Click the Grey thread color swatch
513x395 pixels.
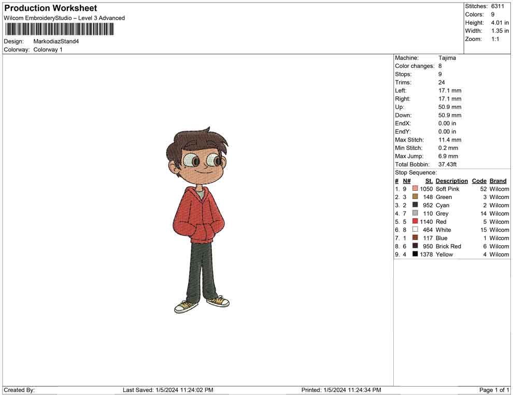click(x=415, y=213)
